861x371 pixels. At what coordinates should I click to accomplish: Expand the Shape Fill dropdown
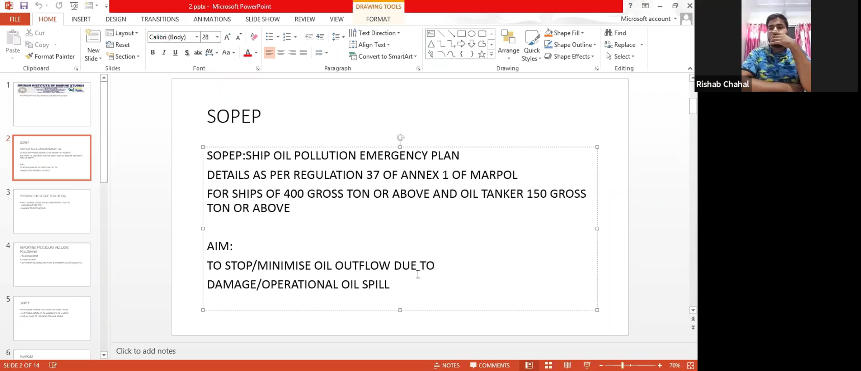(x=582, y=33)
